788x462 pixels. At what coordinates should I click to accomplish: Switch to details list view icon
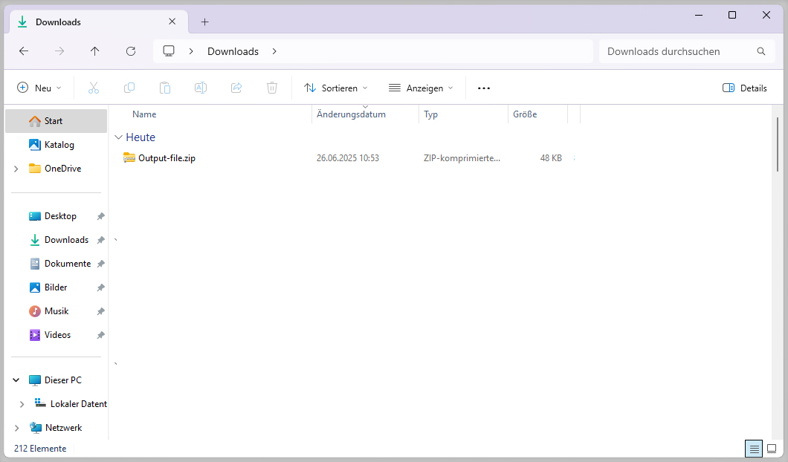click(754, 449)
